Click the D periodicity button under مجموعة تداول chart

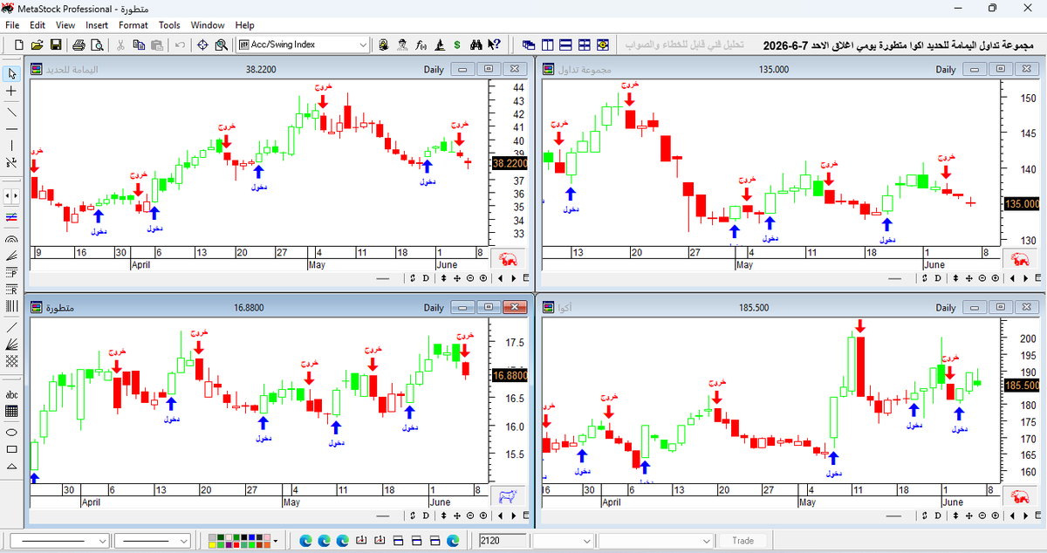pos(937,278)
